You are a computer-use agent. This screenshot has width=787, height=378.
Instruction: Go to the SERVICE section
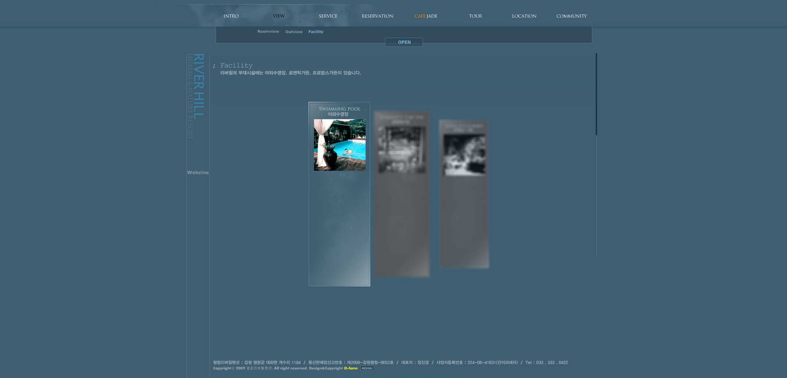[x=328, y=16]
